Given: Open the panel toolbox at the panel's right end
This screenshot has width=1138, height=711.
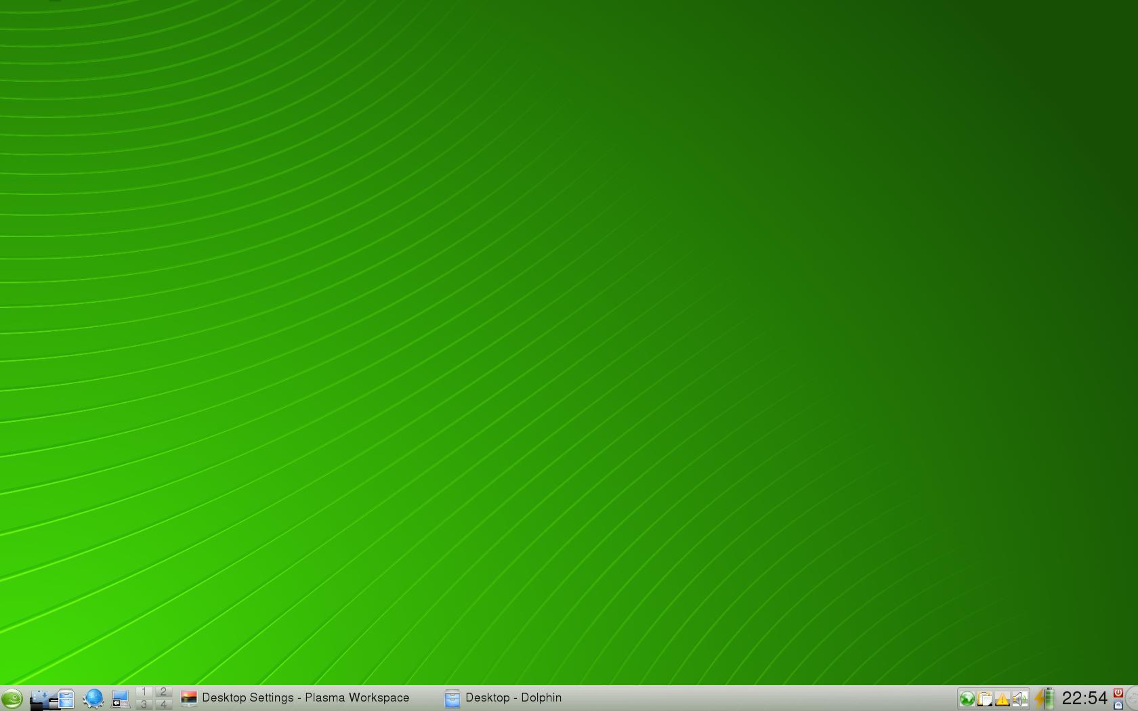Looking at the screenshot, I should [x=1132, y=698].
